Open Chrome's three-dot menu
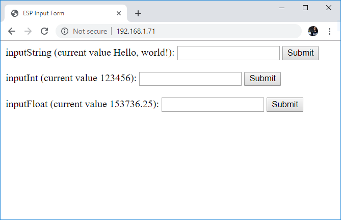Screen dimensions: 341x220 [x=329, y=31]
